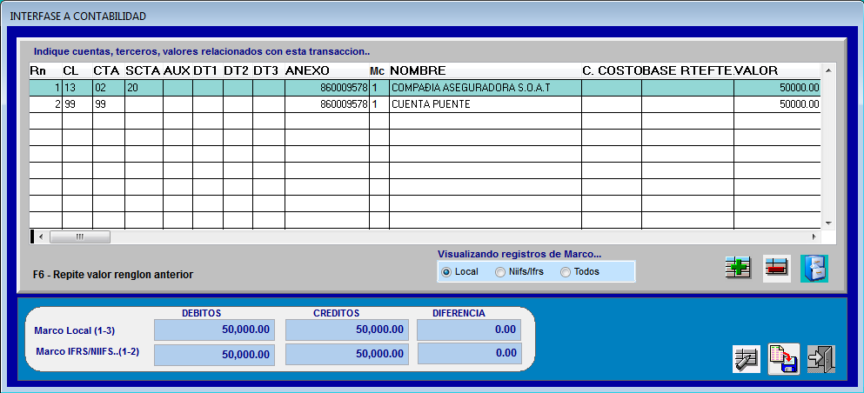Image resolution: width=864 pixels, height=393 pixels.
Task: Exit using the door arrow icon
Action: click(x=821, y=359)
